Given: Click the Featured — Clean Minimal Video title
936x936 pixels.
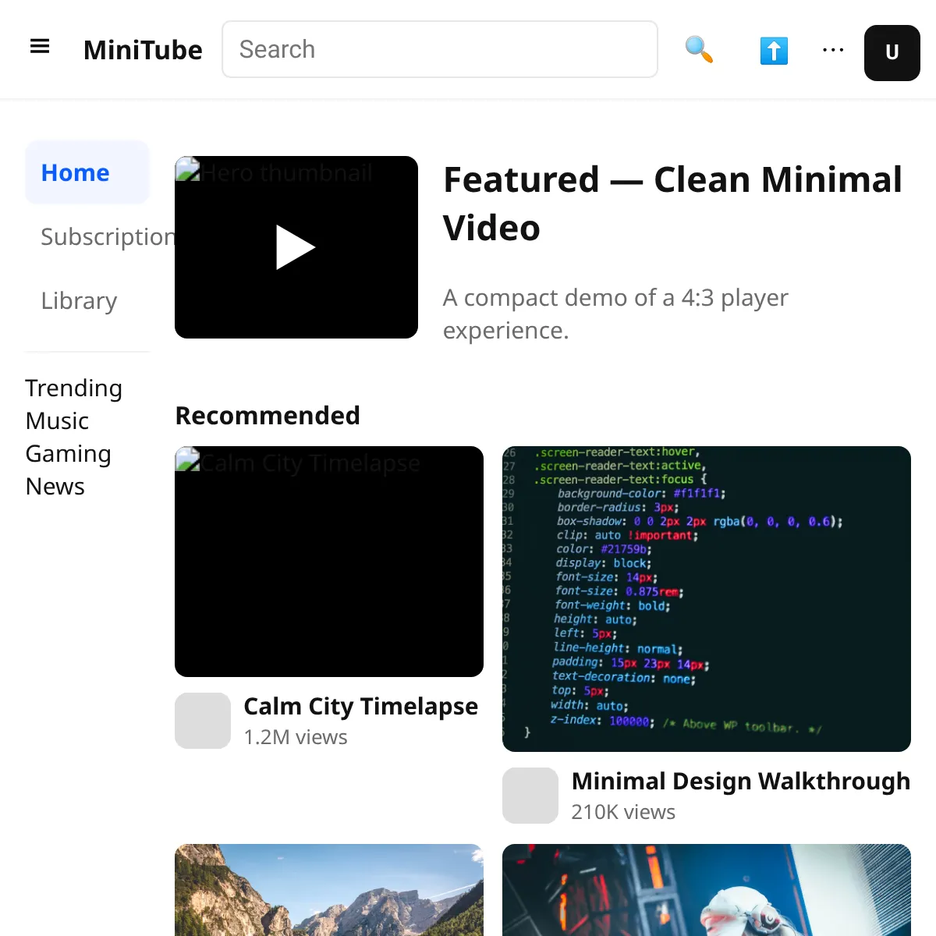Looking at the screenshot, I should click(x=672, y=204).
